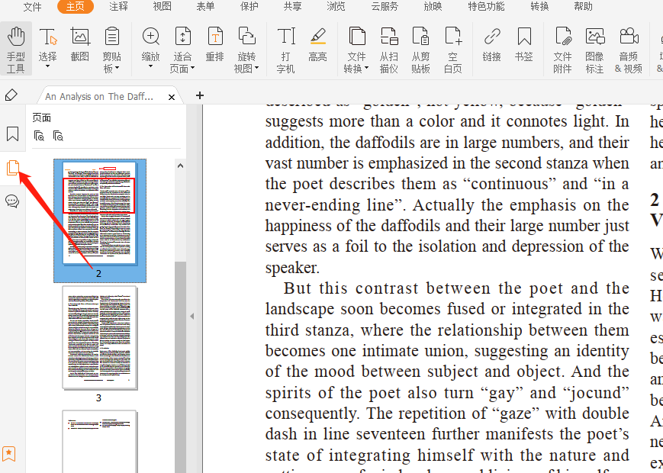Viewport: 663px width, 473px height.
Task: Switch to the 浏览 (Browse) tab
Action: tap(336, 7)
